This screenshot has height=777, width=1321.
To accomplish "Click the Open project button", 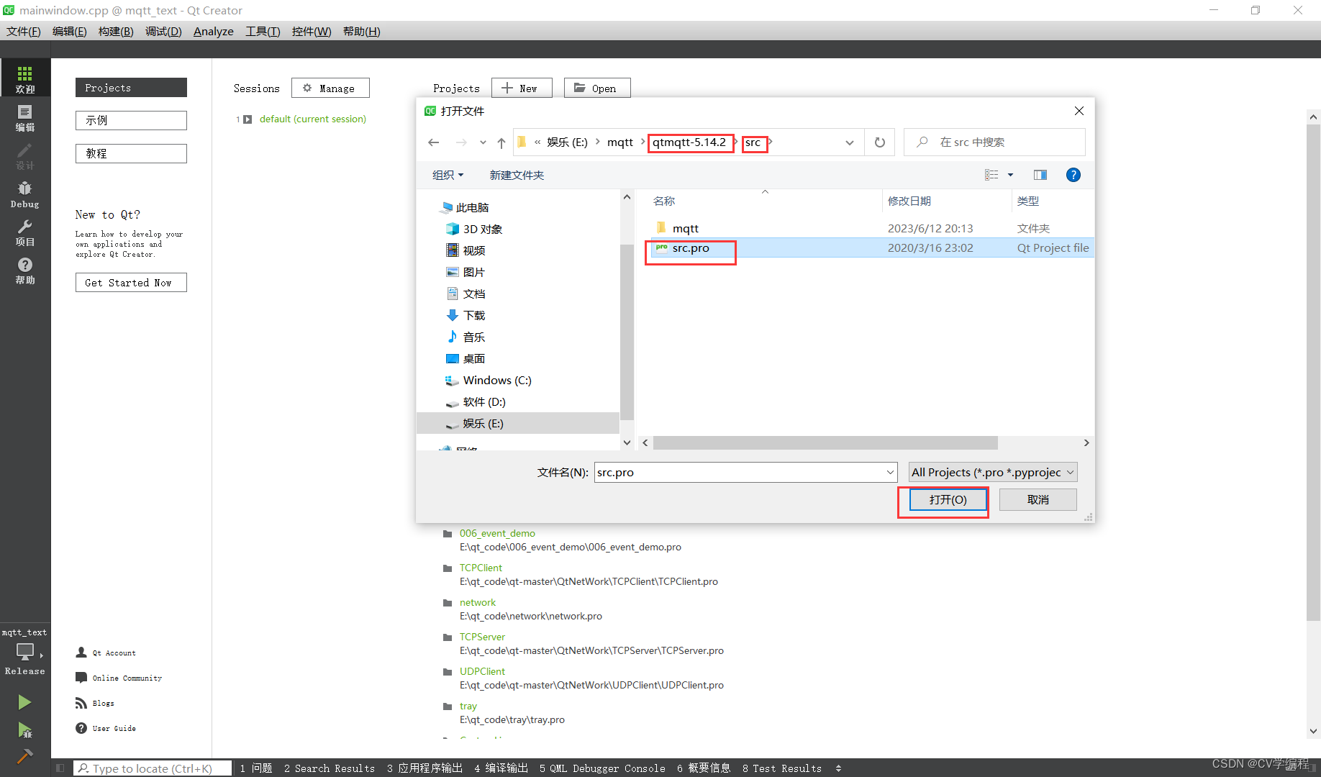I will [x=597, y=88].
